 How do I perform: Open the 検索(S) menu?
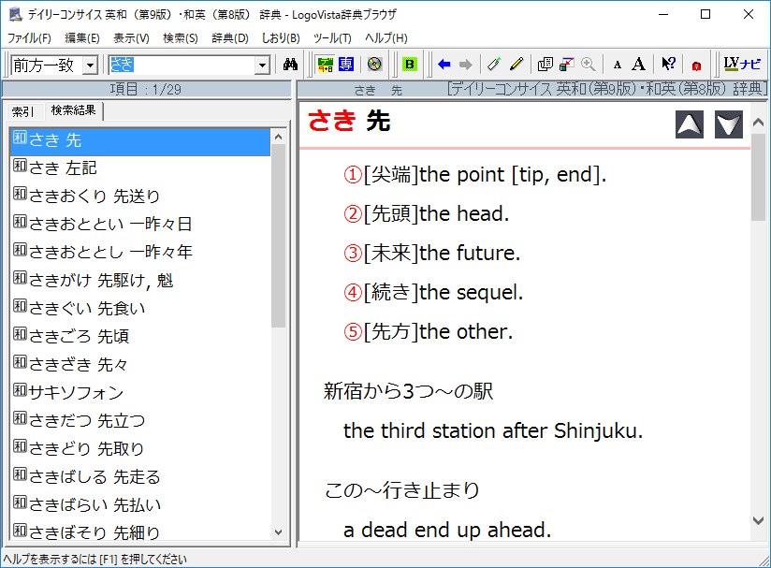181,38
